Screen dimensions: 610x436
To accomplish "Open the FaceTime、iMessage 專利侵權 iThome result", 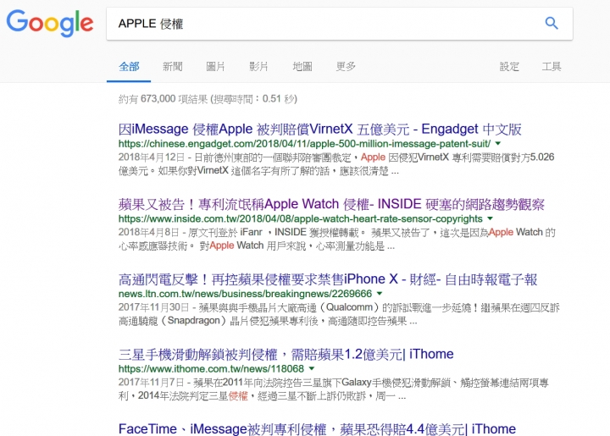I will (x=317, y=428).
